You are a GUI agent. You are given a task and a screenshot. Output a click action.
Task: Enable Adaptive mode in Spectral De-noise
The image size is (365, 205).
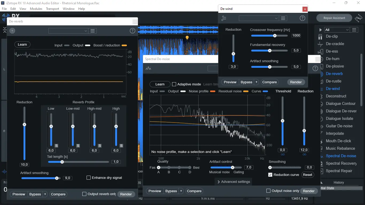(174, 84)
